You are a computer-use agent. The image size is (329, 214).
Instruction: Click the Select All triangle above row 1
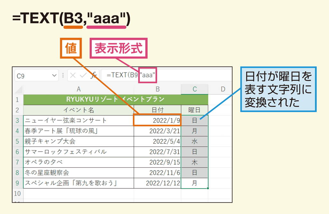pos(18,89)
